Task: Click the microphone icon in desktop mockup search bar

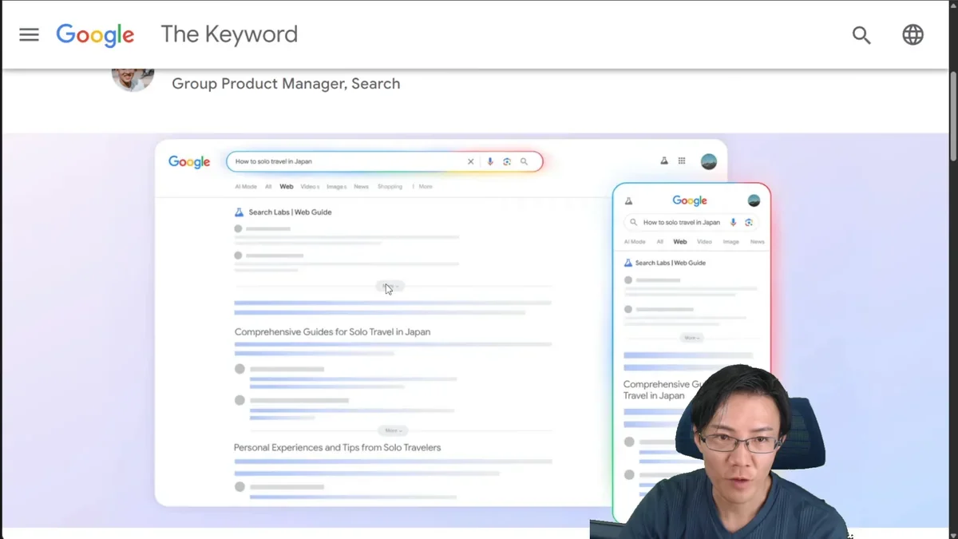Action: (490, 161)
